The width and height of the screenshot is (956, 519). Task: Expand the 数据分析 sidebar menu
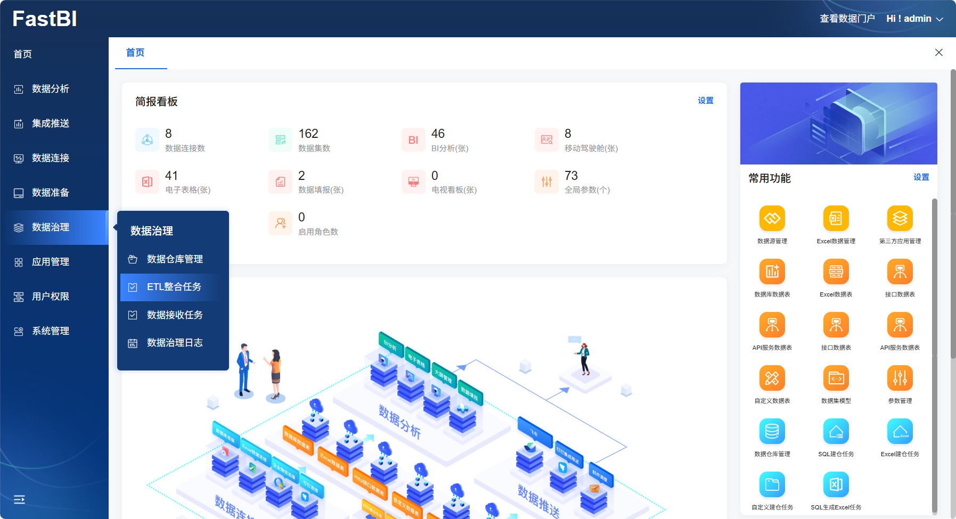pyautogui.click(x=51, y=89)
